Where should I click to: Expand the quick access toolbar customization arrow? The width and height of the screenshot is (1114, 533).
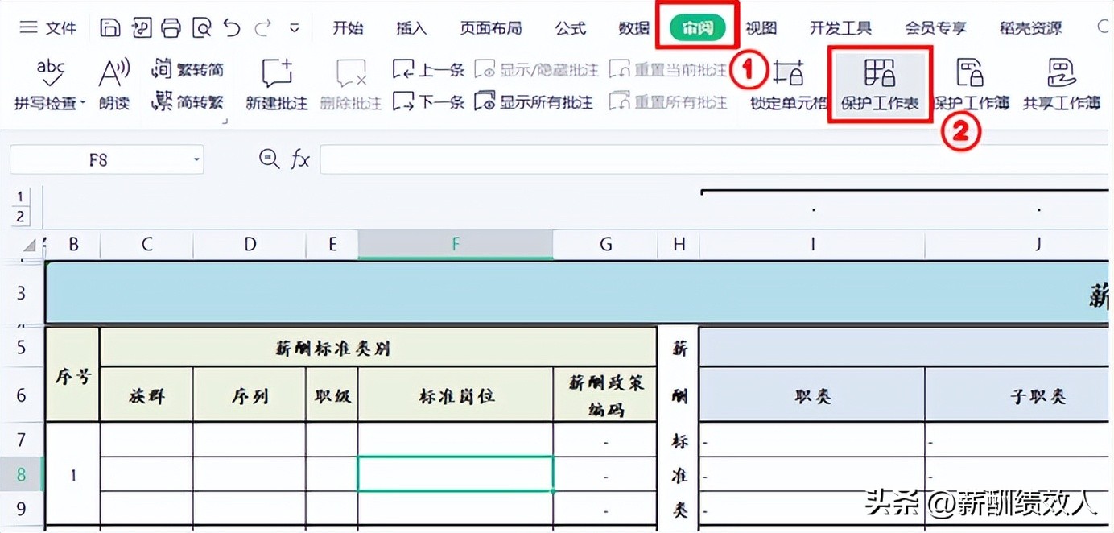click(x=295, y=27)
